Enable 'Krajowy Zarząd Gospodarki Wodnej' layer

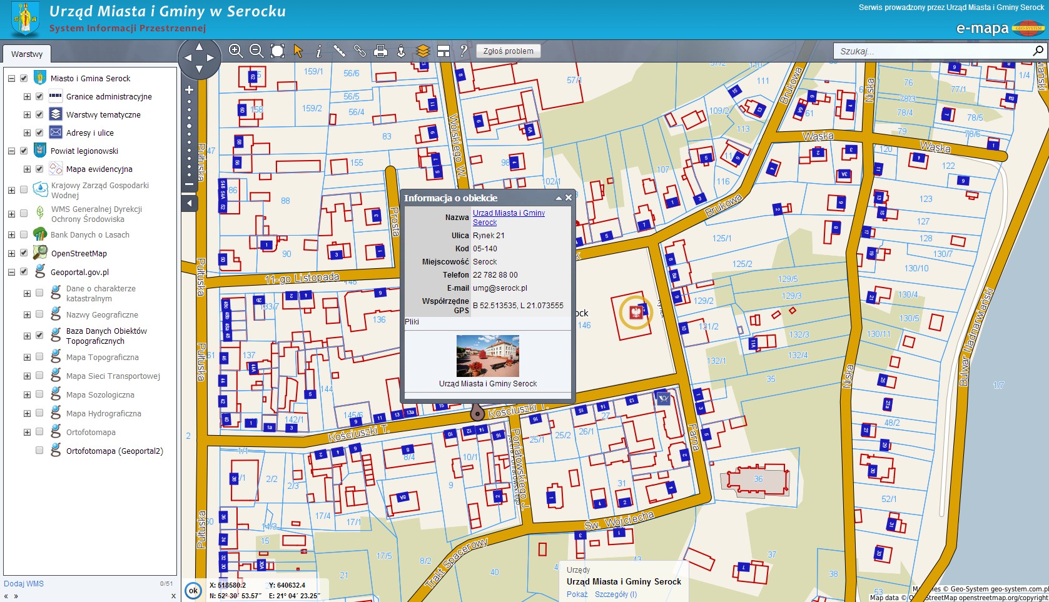pyautogui.click(x=24, y=189)
